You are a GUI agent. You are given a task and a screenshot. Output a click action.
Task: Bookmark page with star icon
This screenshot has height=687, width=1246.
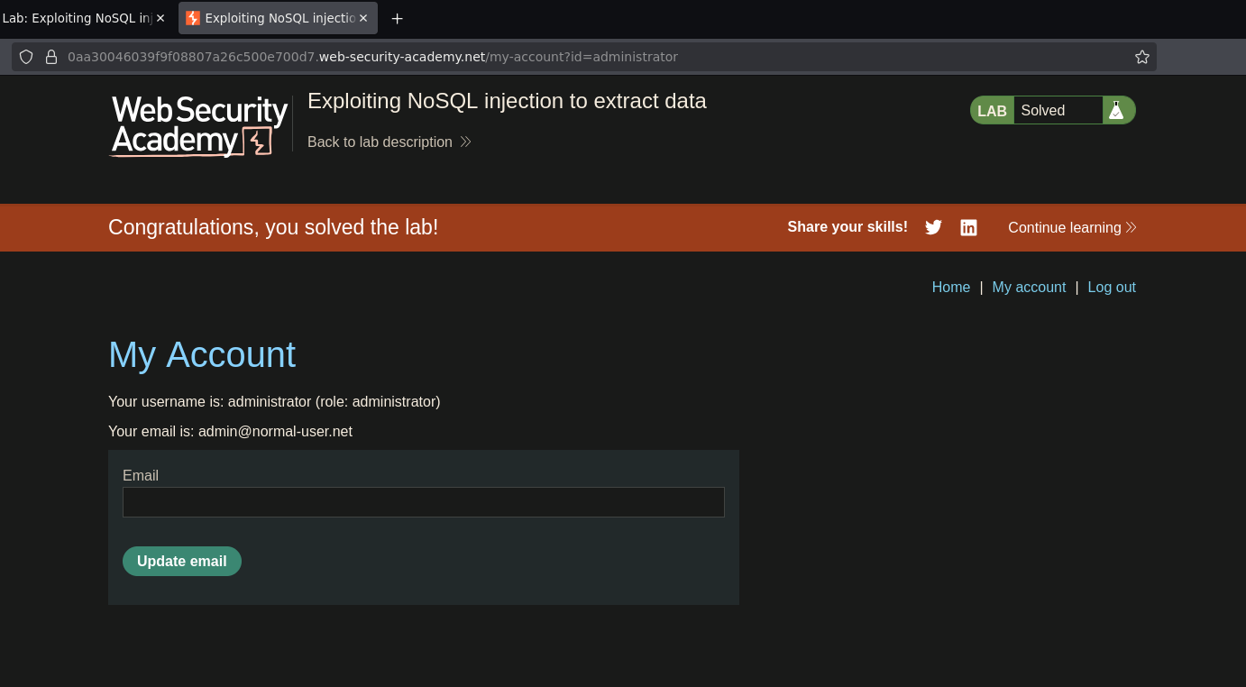click(1142, 57)
